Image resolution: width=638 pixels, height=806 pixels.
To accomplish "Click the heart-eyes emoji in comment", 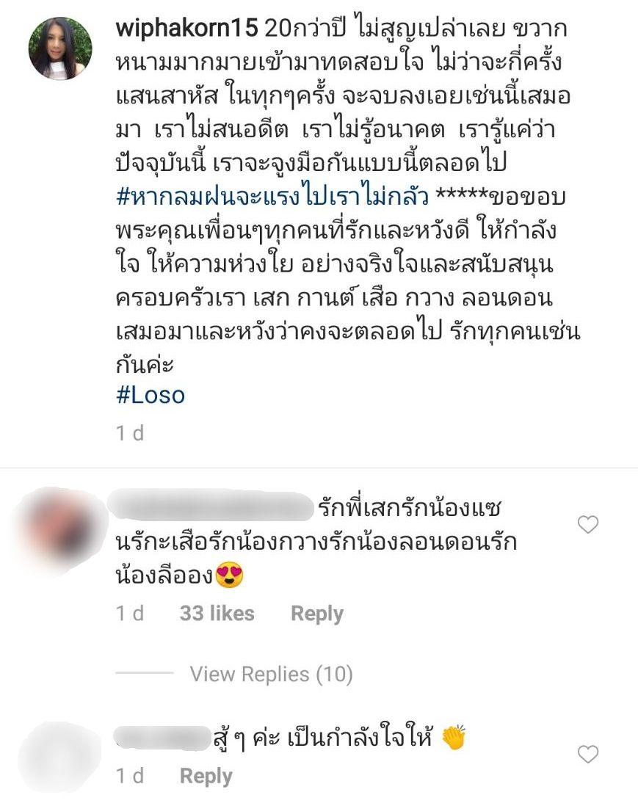I will [x=229, y=576].
